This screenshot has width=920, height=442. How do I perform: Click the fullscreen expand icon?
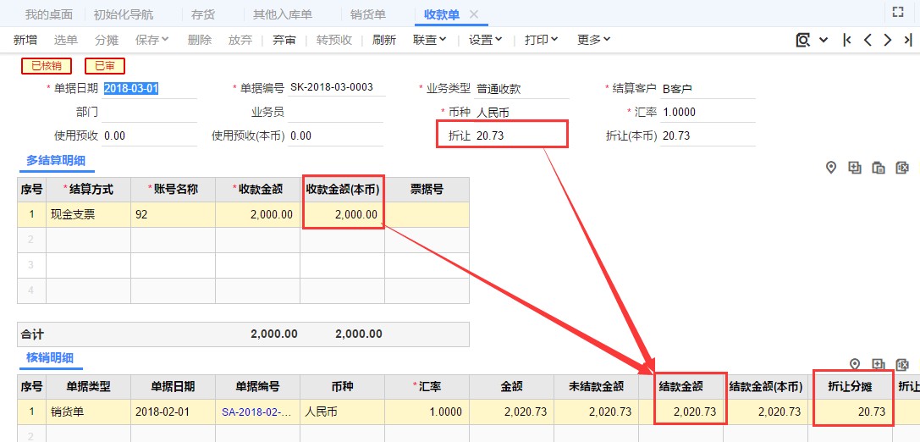tap(898, 13)
